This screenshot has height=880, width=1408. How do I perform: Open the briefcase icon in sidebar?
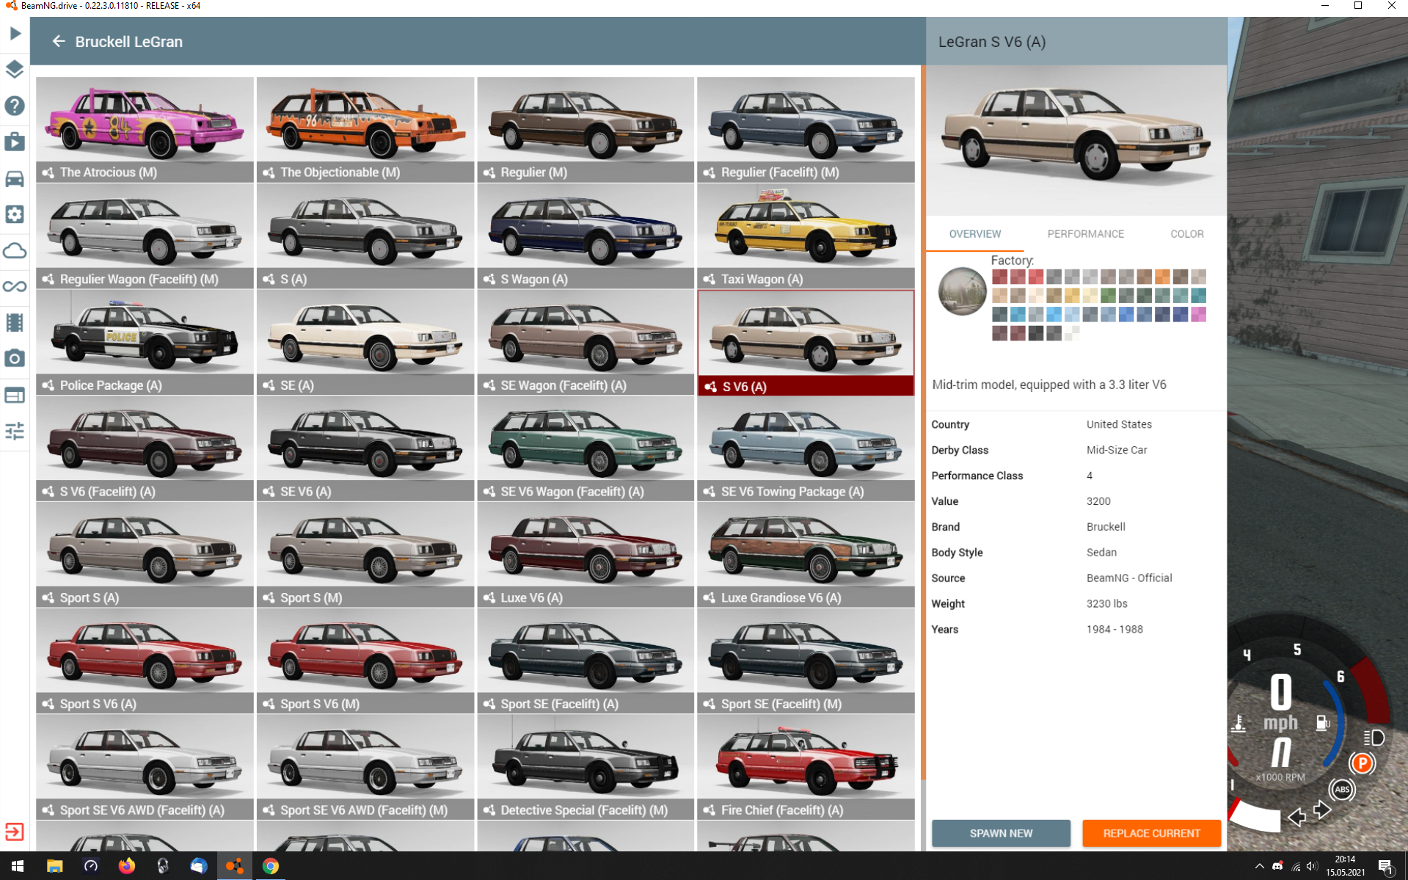pyautogui.click(x=15, y=142)
